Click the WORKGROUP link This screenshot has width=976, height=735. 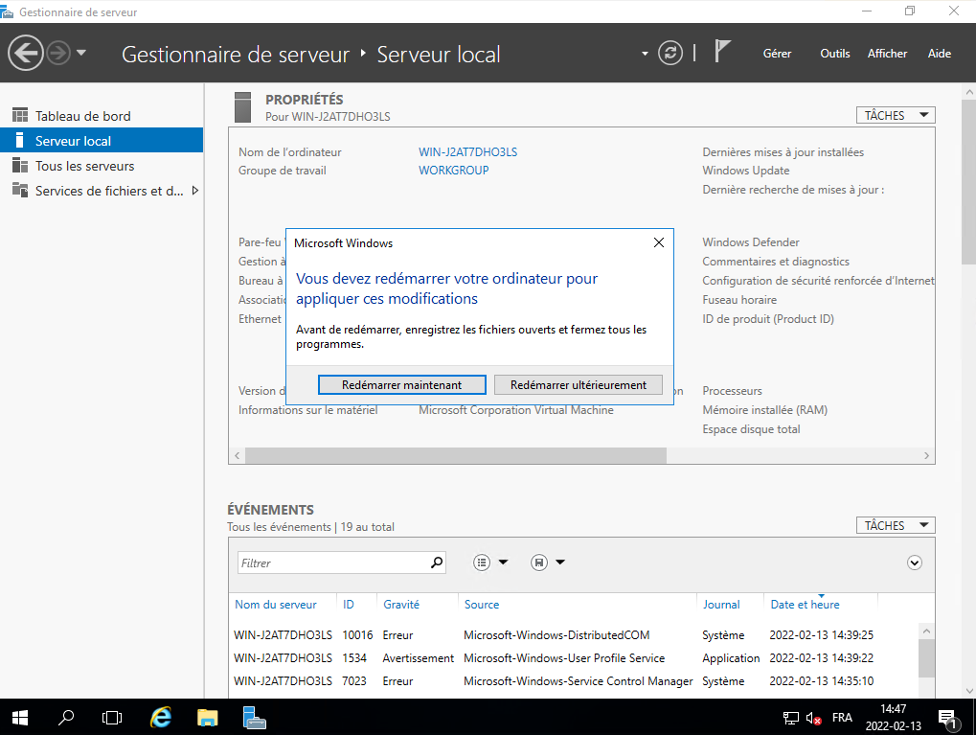click(453, 171)
